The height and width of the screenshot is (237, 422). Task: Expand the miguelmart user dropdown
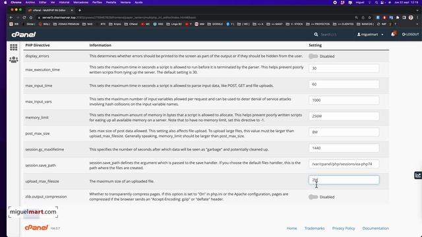[370, 34]
